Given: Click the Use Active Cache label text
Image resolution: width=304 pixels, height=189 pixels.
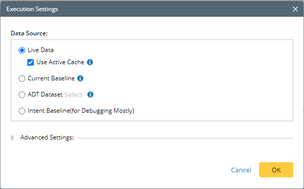Looking at the screenshot, I should 60,62.
